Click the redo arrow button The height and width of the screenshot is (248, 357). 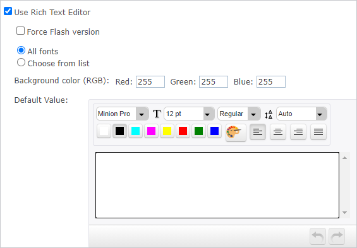click(x=337, y=236)
